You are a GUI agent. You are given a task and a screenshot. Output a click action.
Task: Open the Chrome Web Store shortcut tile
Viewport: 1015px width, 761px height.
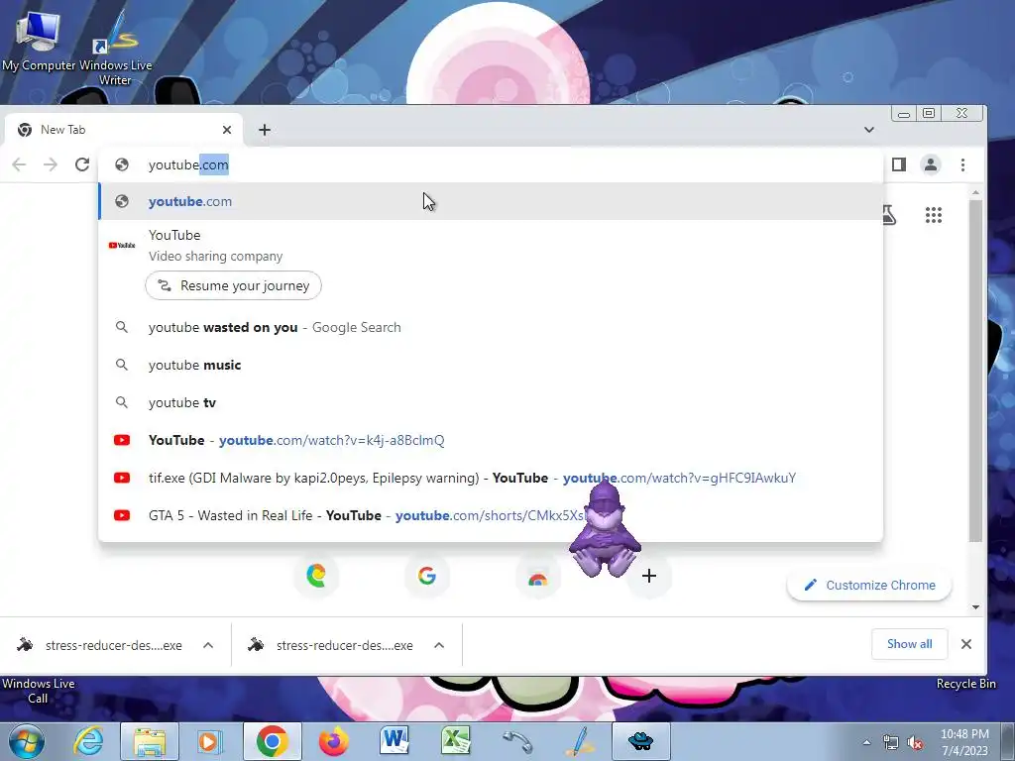[537, 576]
